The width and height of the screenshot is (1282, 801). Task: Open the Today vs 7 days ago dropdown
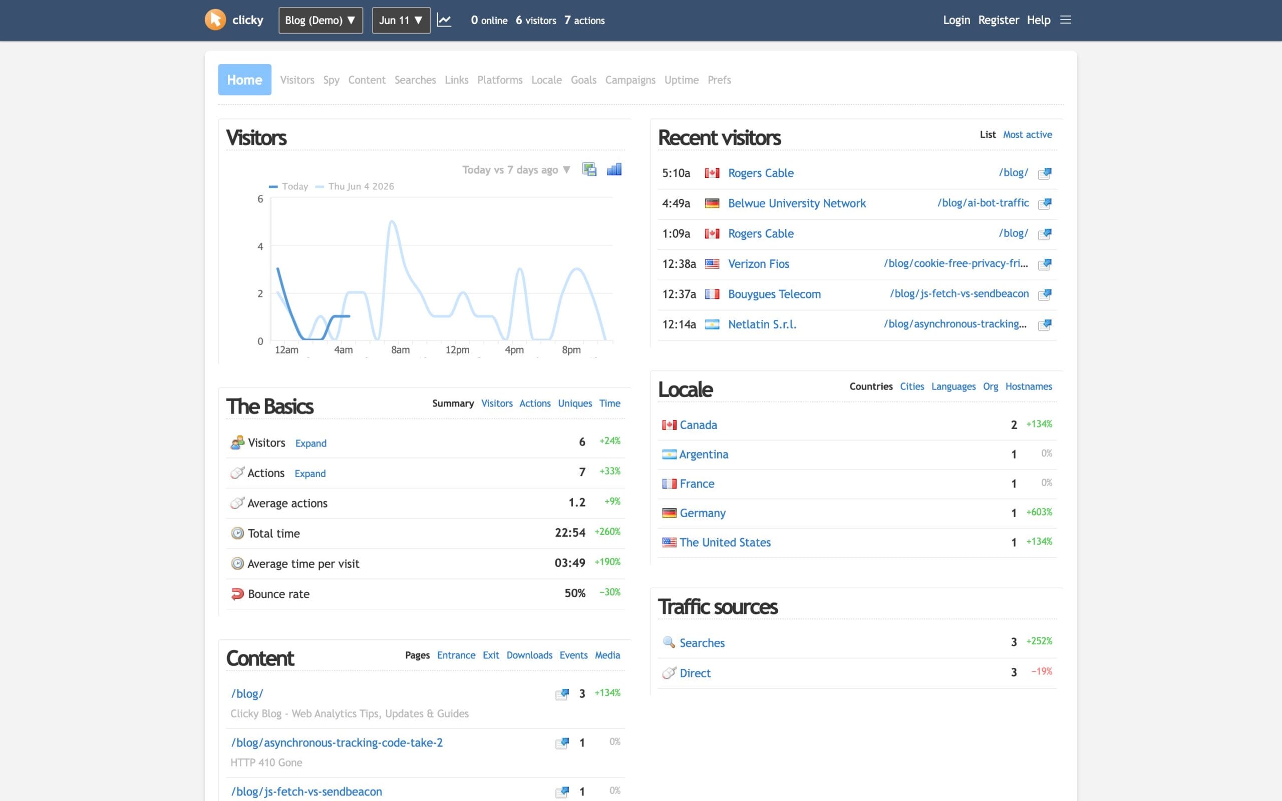click(x=516, y=170)
